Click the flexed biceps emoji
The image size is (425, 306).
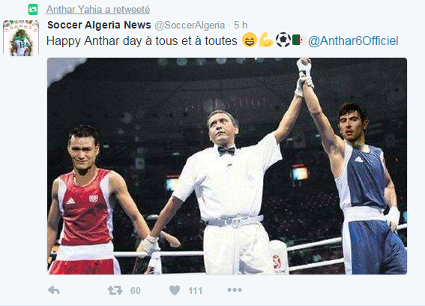click(266, 40)
